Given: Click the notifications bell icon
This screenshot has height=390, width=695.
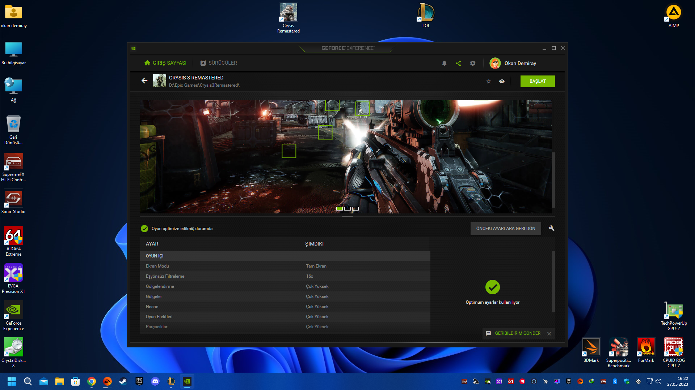Looking at the screenshot, I should click(444, 63).
